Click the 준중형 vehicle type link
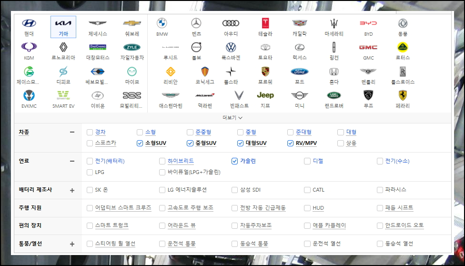 pos(203,132)
